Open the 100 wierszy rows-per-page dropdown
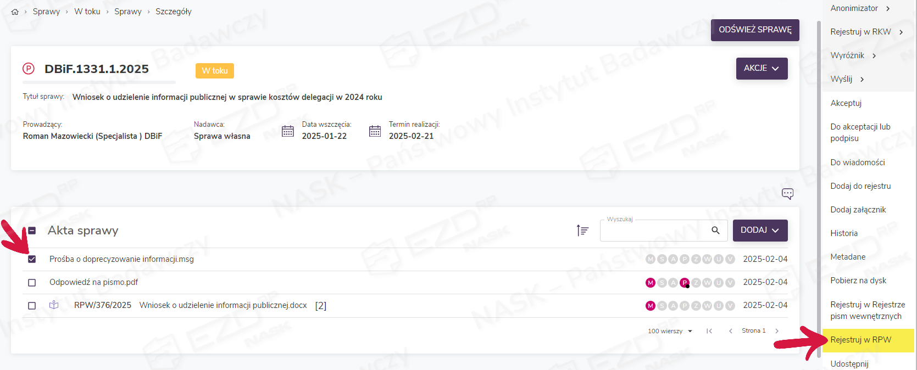This screenshot has height=370, width=917. pos(670,331)
